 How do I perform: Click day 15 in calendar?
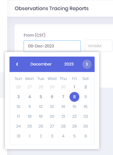coord(74,107)
